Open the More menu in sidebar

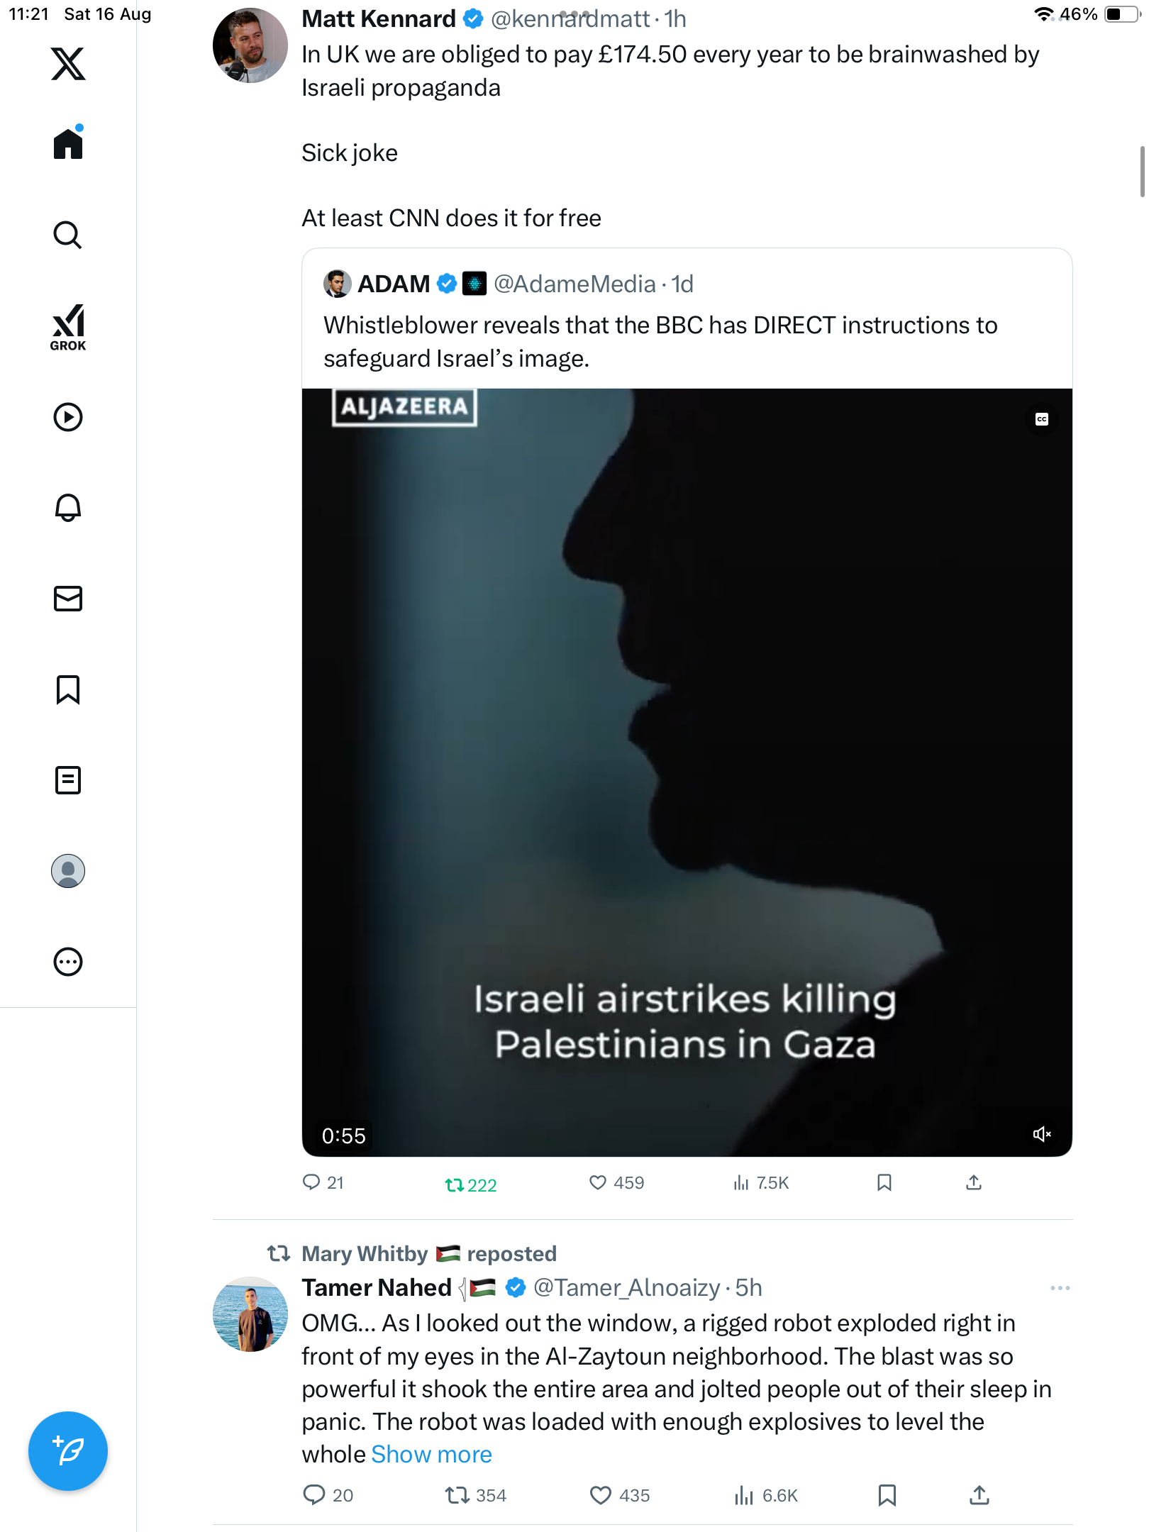point(68,962)
